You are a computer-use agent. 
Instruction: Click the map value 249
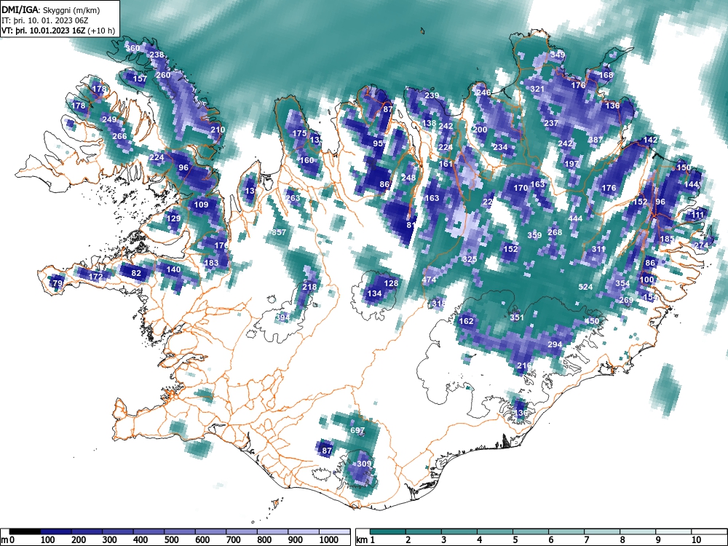pos(109,120)
